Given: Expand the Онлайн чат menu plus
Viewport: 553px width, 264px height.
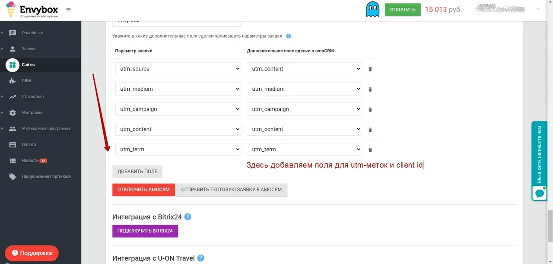Looking at the screenshot, I should [2, 33].
